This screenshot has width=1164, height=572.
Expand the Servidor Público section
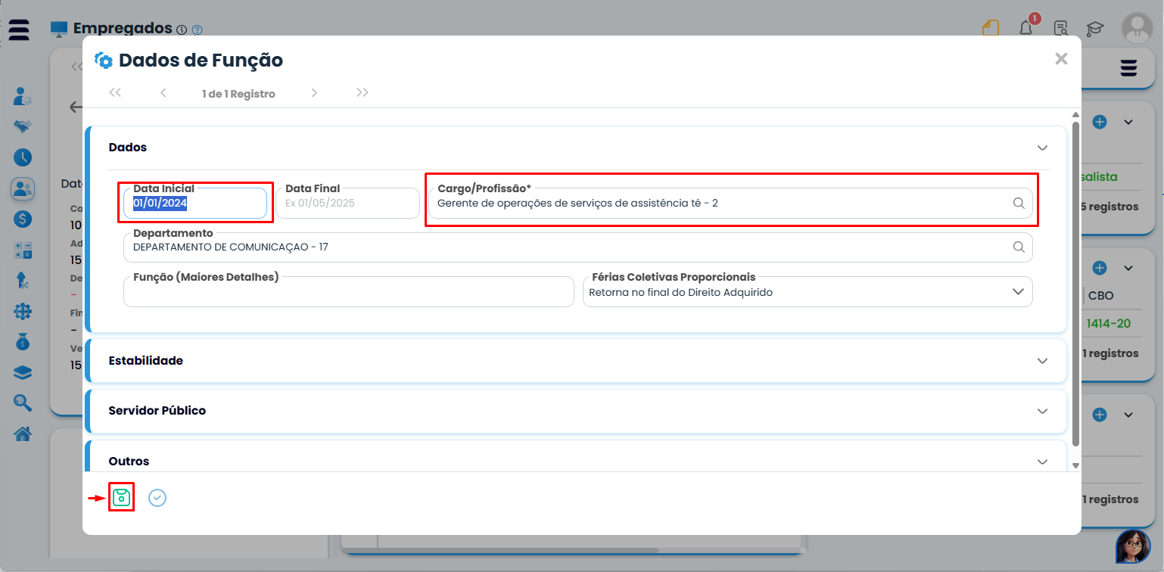click(1042, 411)
